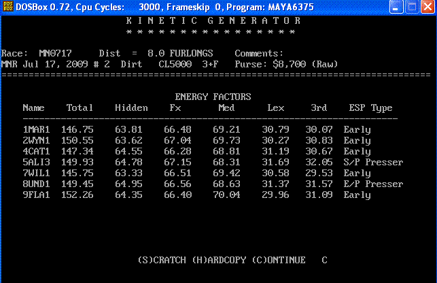
Task: Click the 8.0 FURLONGS distance
Action: tap(180, 53)
